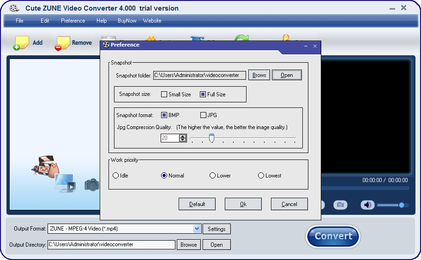Image resolution: width=421 pixels, height=260 pixels.
Task: Mute audio with the speaker icon
Action: tap(367, 205)
